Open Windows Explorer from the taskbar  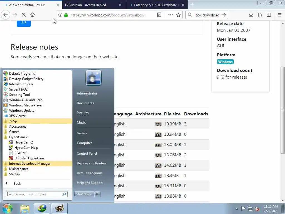pos(25,208)
